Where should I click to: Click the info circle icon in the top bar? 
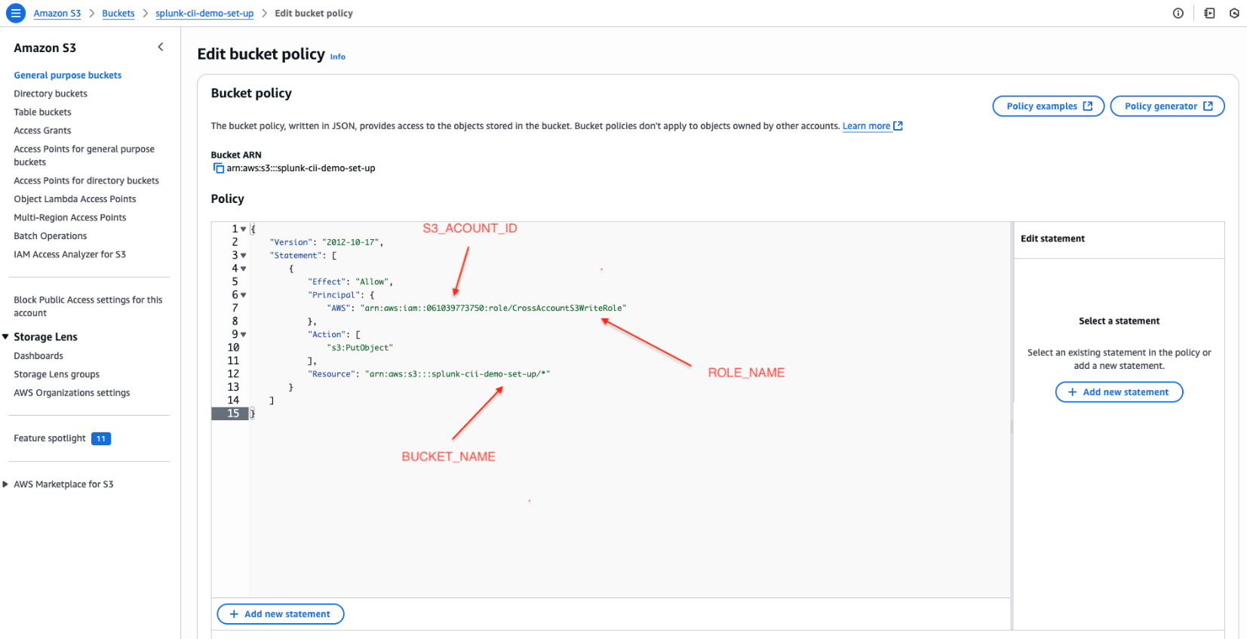pyautogui.click(x=1178, y=13)
